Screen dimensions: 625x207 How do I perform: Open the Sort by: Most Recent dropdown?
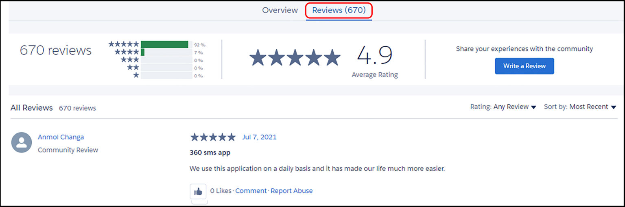580,107
